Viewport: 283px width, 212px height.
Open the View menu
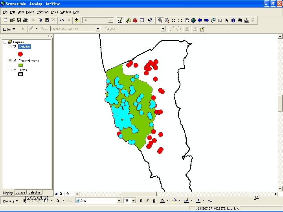(x=20, y=12)
